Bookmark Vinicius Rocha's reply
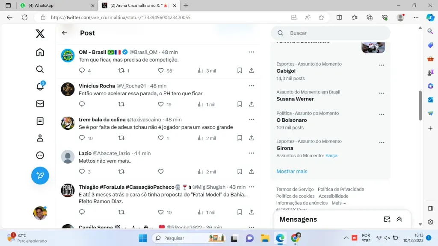This screenshot has height=246, width=438. point(240,104)
